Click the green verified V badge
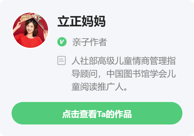Image resolution: width=194 pixels, height=136 pixels. point(62,42)
